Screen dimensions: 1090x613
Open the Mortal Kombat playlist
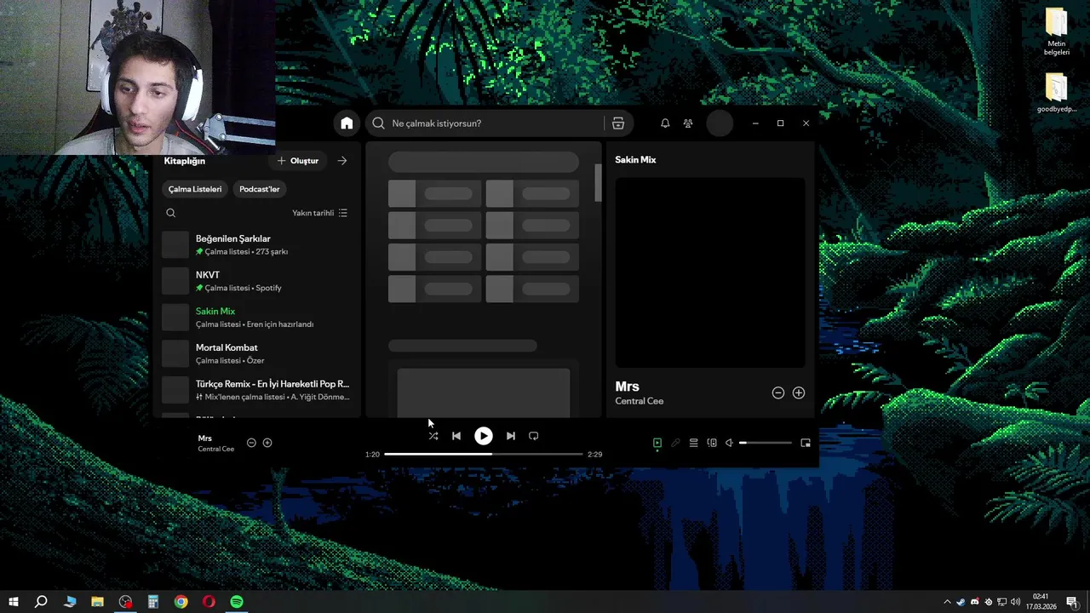255,353
